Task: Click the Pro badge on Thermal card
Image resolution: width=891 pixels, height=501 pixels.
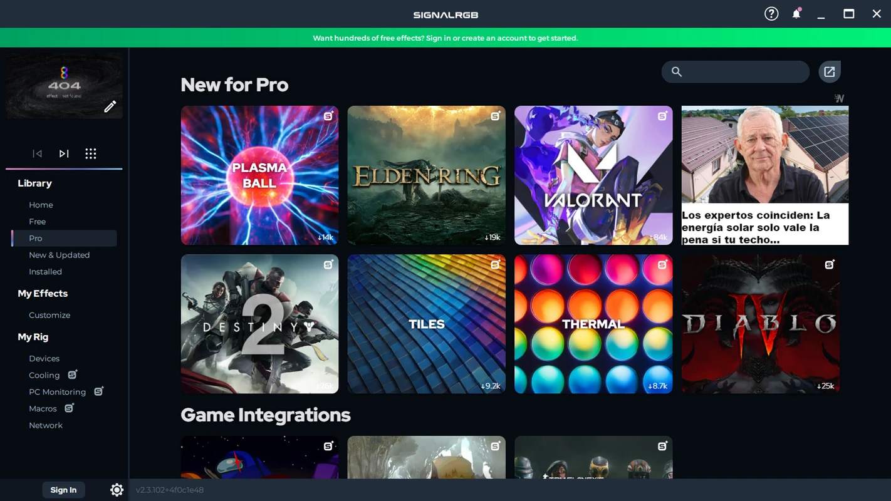Action: pos(662,264)
